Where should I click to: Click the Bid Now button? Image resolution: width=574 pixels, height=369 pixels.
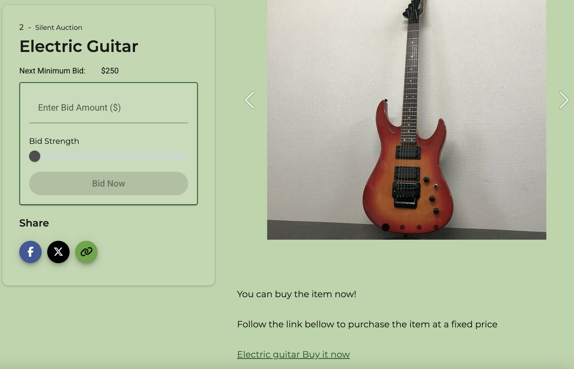(x=108, y=184)
